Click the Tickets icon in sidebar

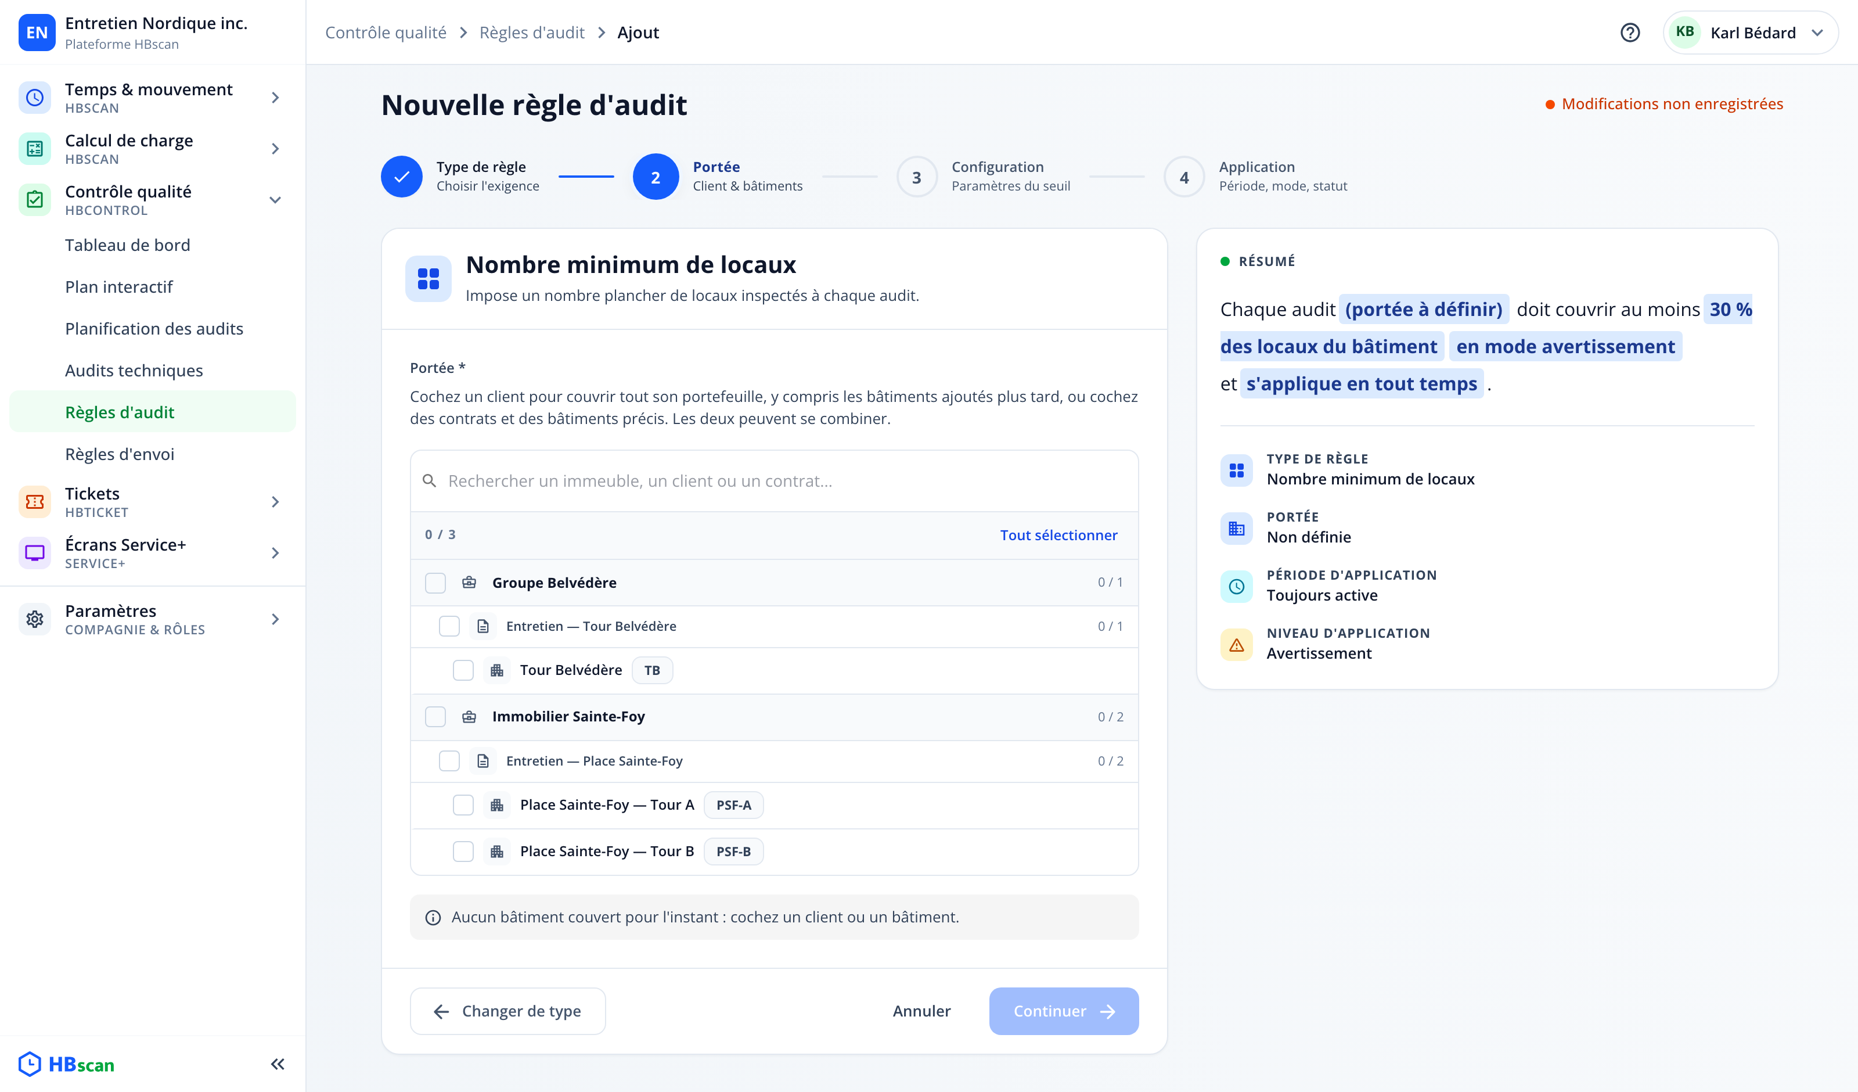tap(35, 502)
